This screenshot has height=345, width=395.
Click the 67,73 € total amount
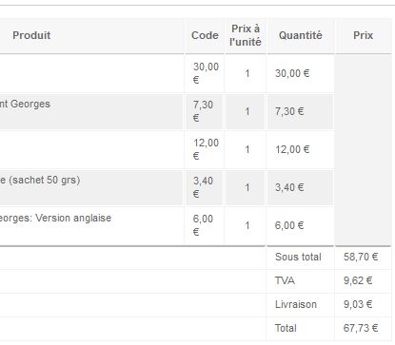coord(361,328)
